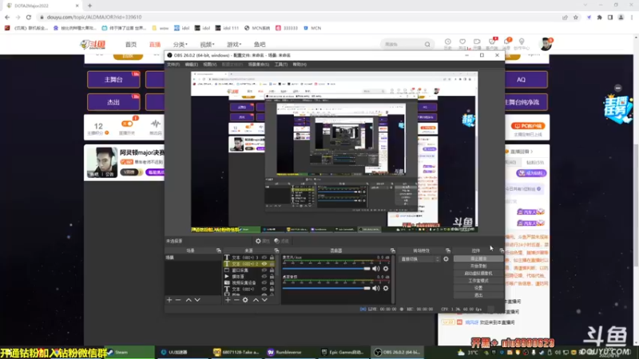Viewport: 639px width, 359px height.
Task: Click the stop streaming button in OBS controls
Action: point(478,258)
